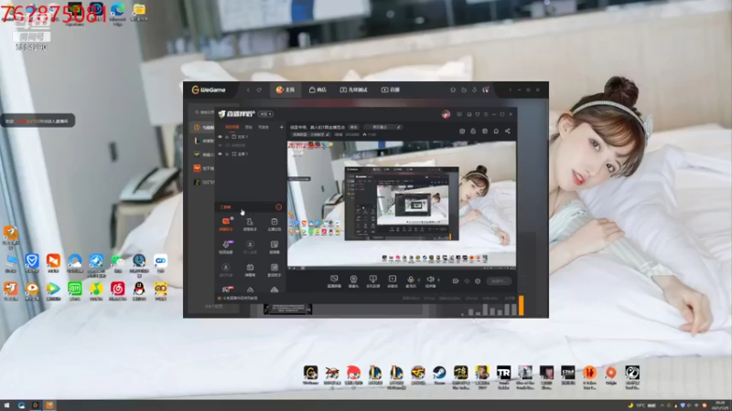Open the green iQIYI desktop shortcut
732x411 pixels.
pyautogui.click(x=75, y=290)
